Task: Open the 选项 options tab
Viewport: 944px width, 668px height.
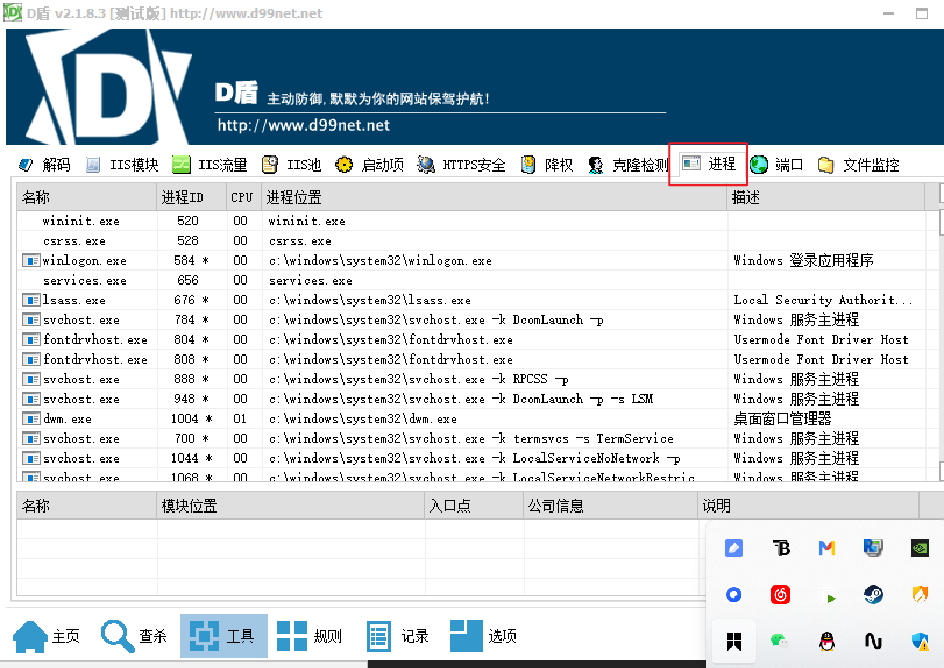Action: point(484,636)
